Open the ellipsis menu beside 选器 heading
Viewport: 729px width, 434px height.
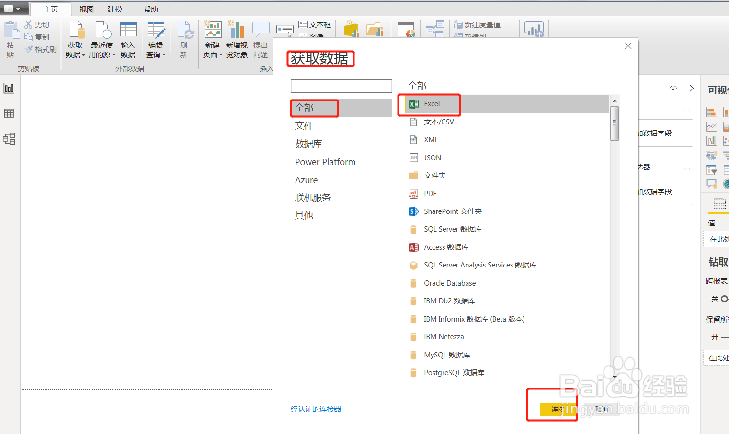point(687,169)
